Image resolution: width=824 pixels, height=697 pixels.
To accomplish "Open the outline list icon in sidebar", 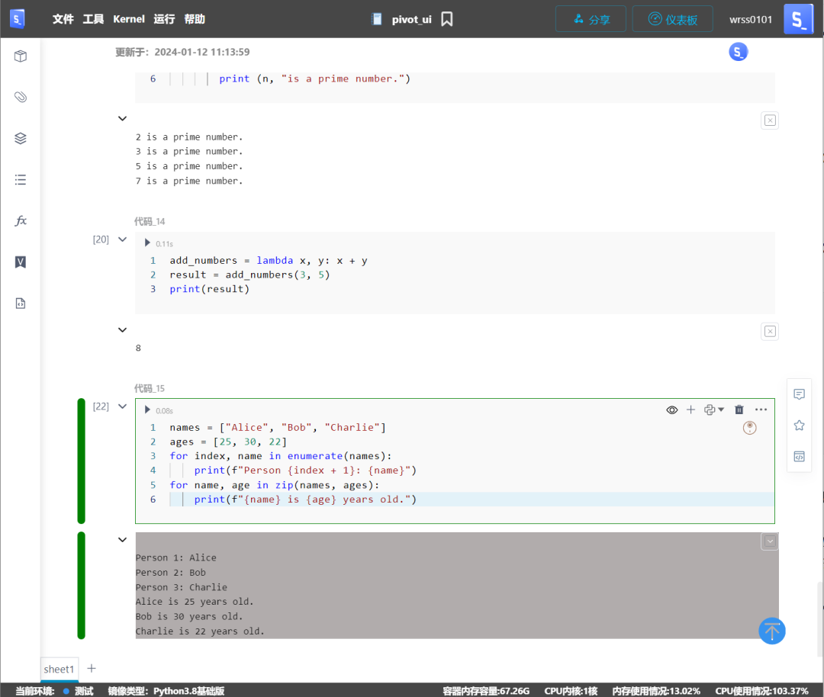I will [21, 180].
